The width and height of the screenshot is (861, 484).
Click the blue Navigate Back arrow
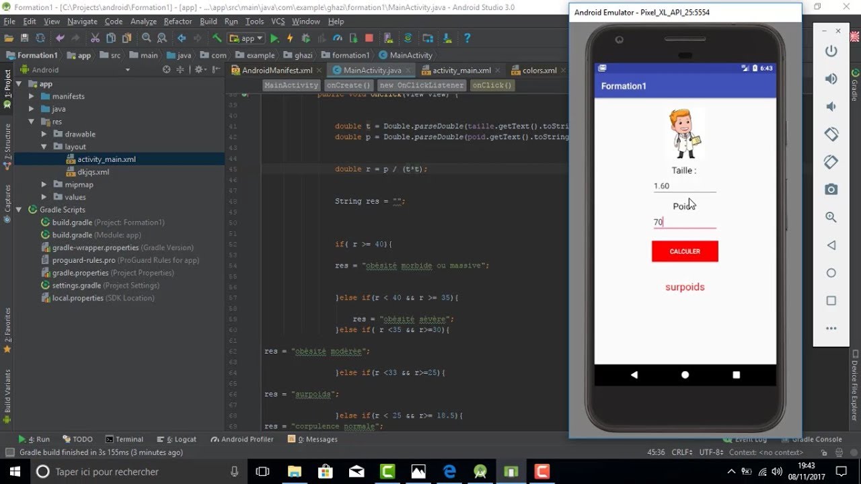[182, 38]
